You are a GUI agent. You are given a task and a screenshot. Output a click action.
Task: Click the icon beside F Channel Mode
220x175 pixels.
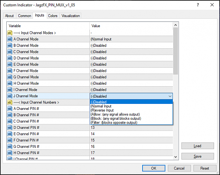click(10, 71)
